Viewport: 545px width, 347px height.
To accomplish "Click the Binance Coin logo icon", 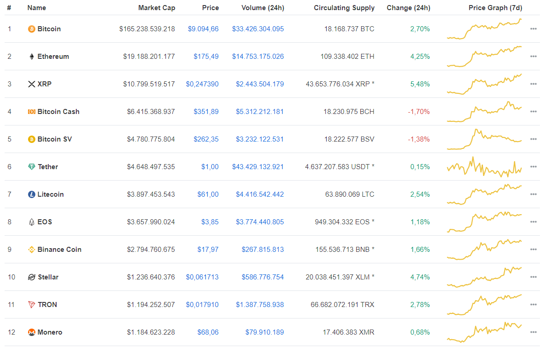I will pos(31,250).
